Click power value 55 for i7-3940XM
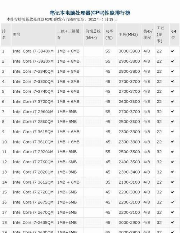 point(108,51)
